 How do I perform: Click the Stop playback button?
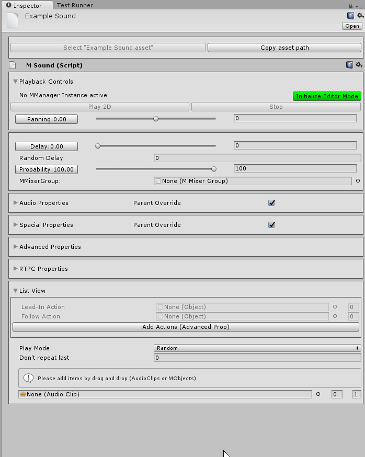tap(276, 107)
